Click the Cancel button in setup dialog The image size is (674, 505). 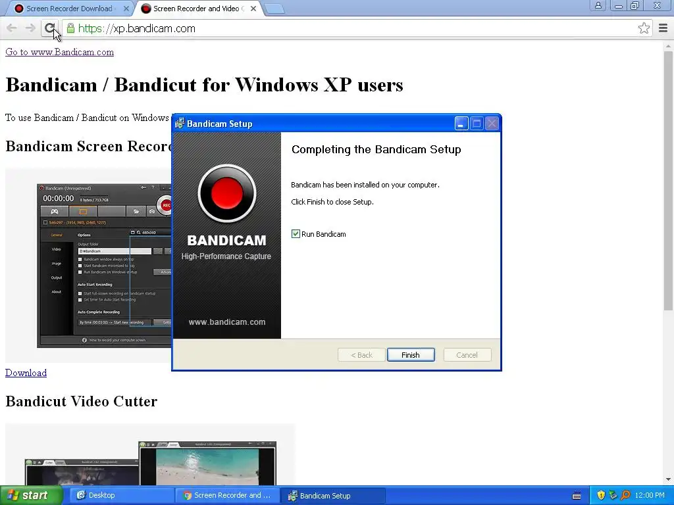[x=467, y=354]
